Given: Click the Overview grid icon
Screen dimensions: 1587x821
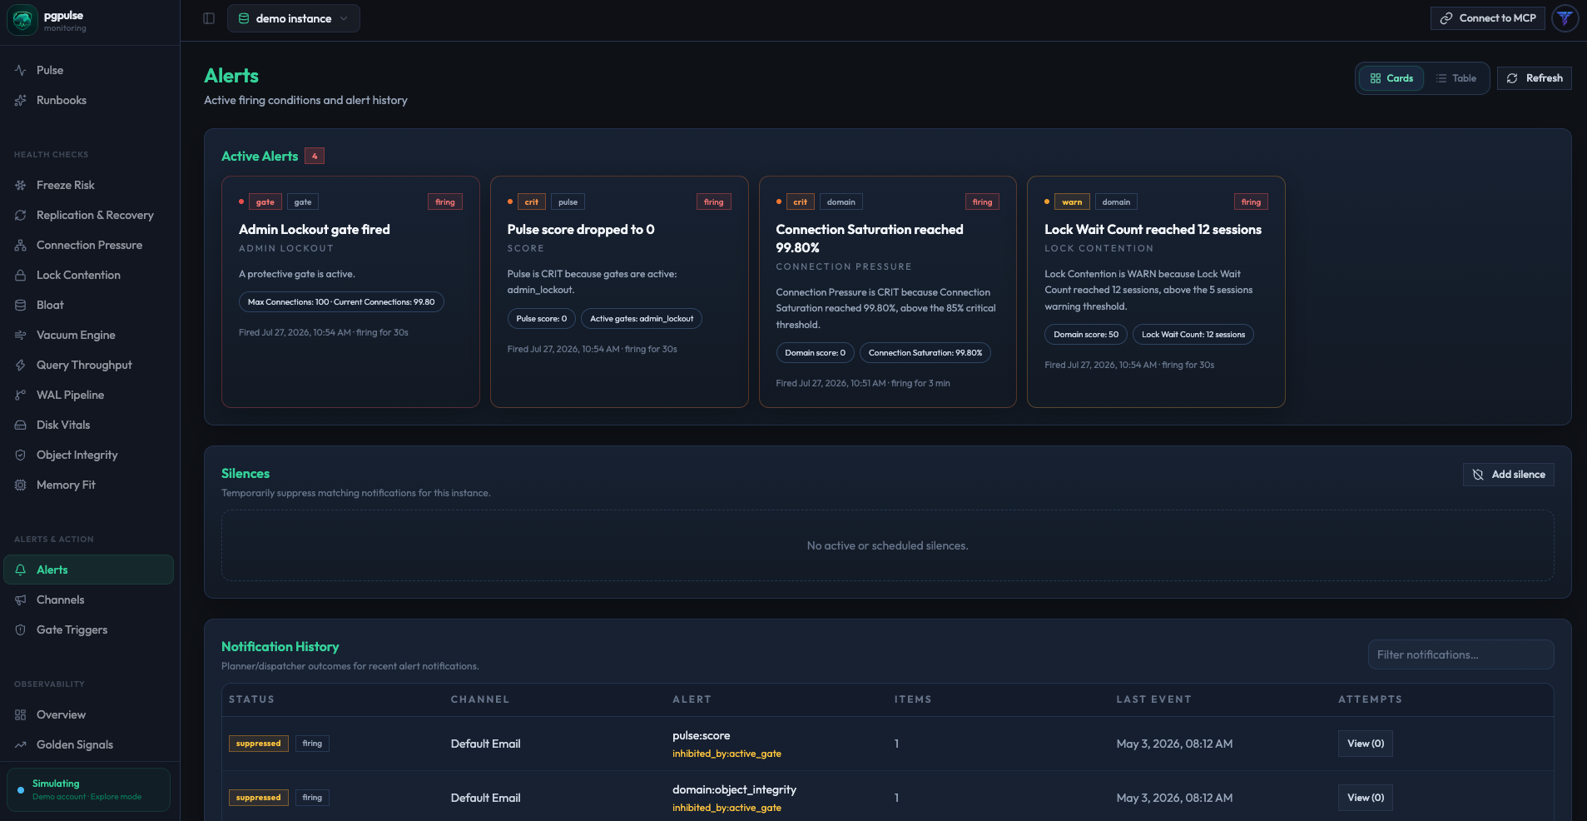Looking at the screenshot, I should click(21, 714).
